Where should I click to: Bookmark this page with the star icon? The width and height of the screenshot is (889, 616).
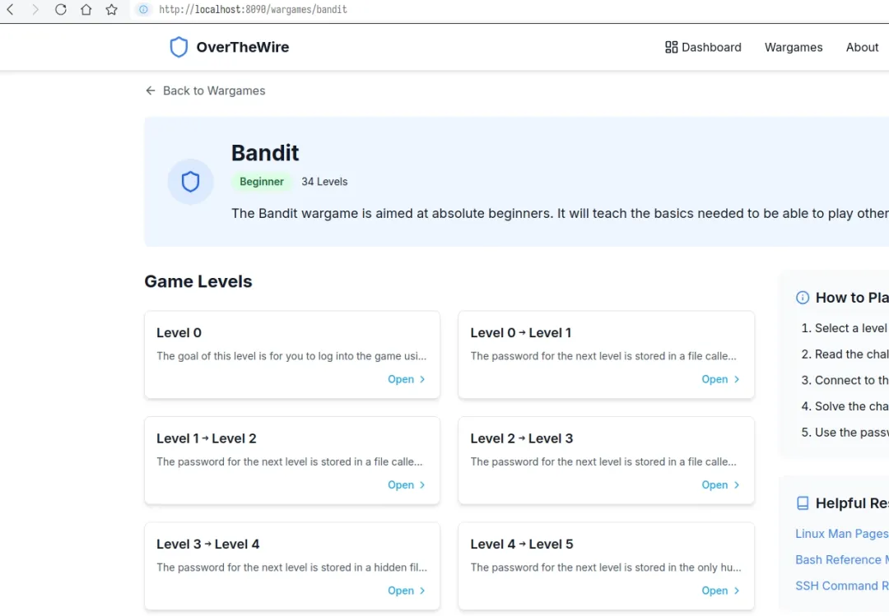[x=111, y=10]
